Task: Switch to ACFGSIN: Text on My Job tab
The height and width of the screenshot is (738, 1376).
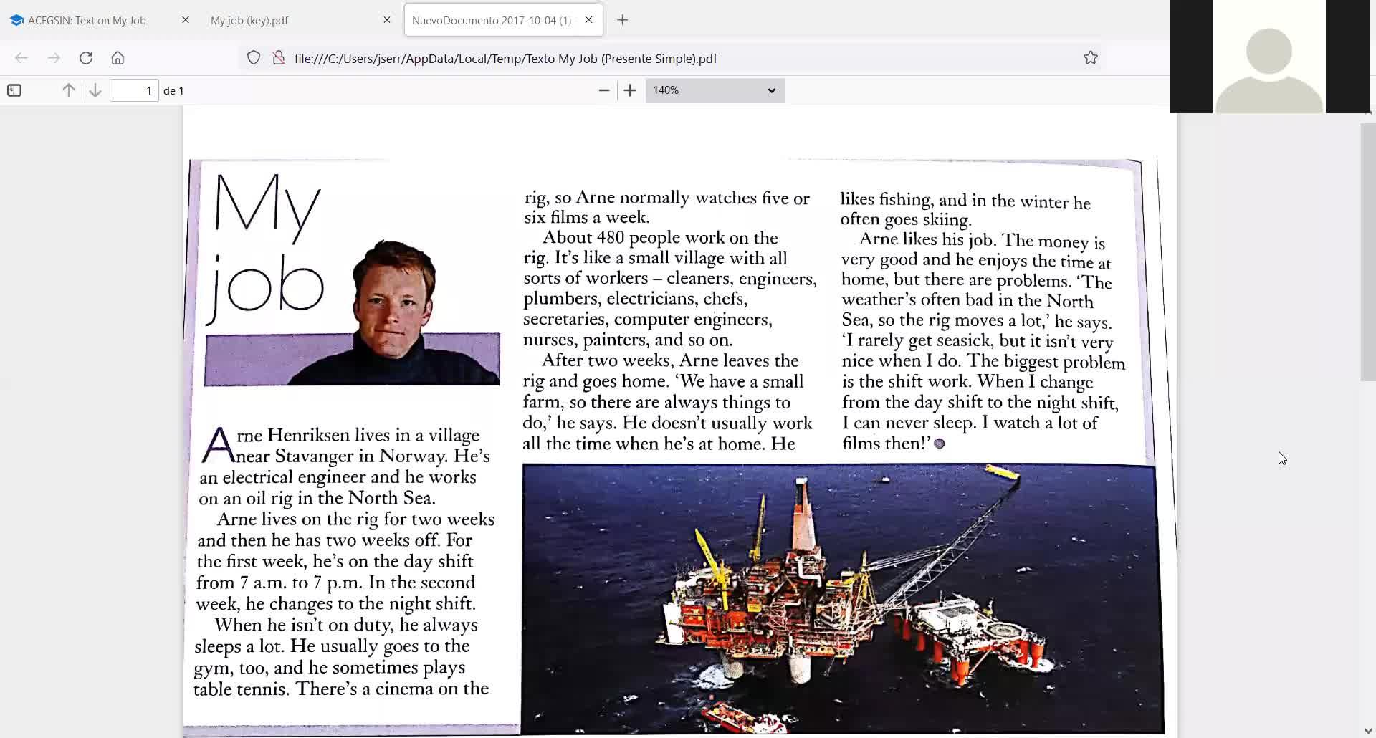Action: click(x=87, y=21)
